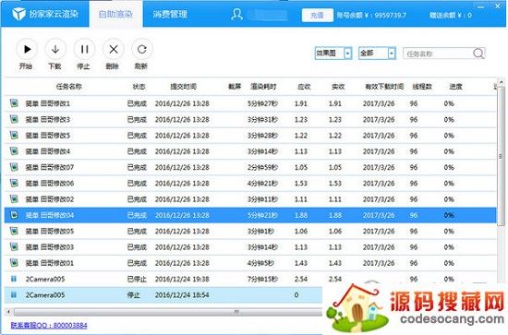Open the 联系客服QQ:800003884 link
The image size is (508, 335).
[49, 325]
